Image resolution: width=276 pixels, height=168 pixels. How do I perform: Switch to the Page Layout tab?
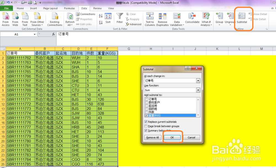[x=50, y=8]
